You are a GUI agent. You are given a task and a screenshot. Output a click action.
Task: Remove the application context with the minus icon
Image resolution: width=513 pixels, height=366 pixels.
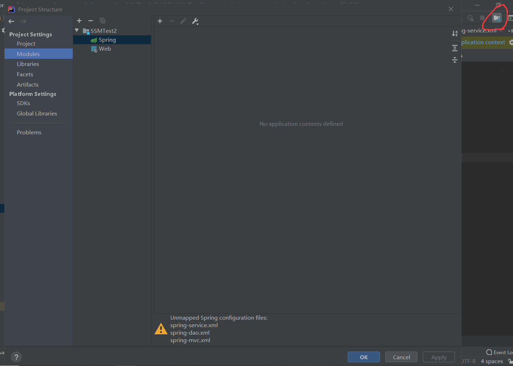coord(171,21)
